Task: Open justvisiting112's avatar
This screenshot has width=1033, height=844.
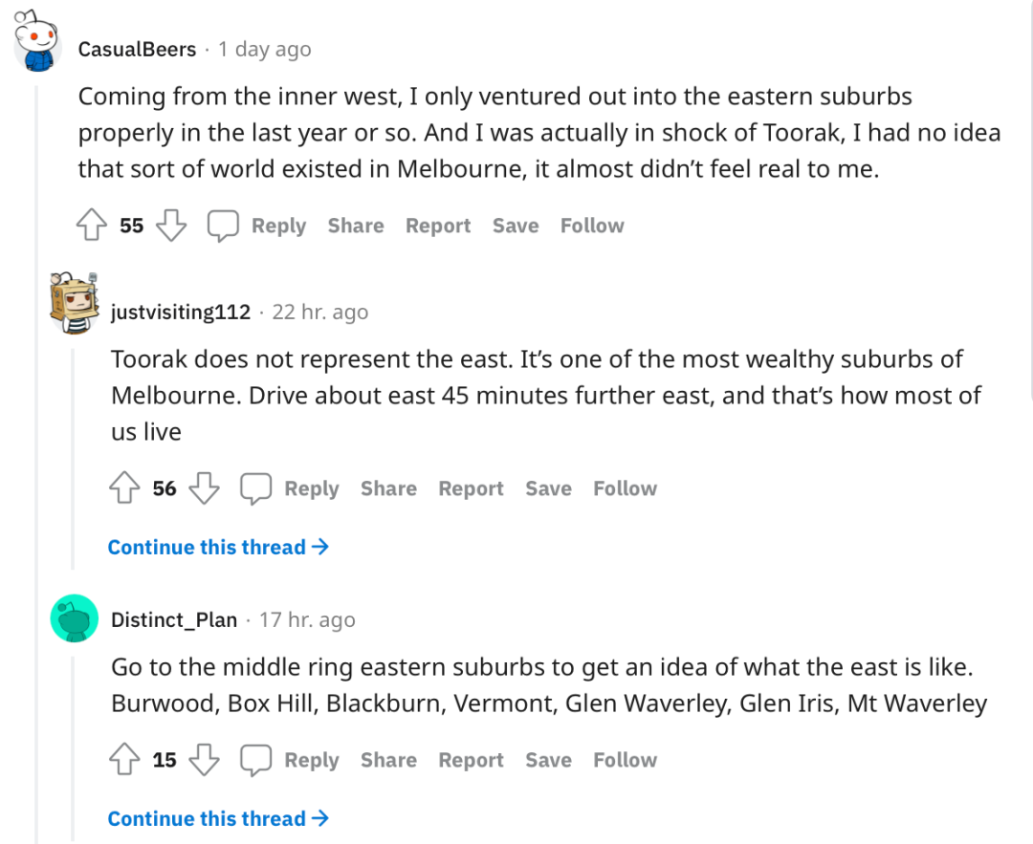Action: coord(75,304)
